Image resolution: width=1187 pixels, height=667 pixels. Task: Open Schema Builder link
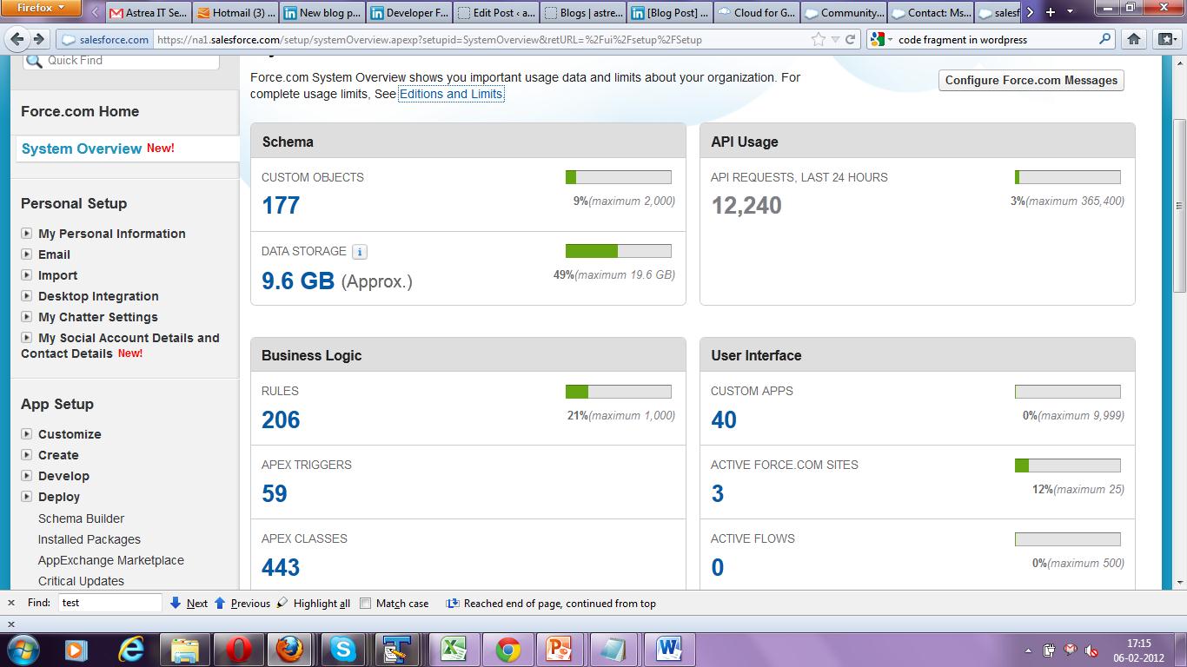pyautogui.click(x=81, y=518)
